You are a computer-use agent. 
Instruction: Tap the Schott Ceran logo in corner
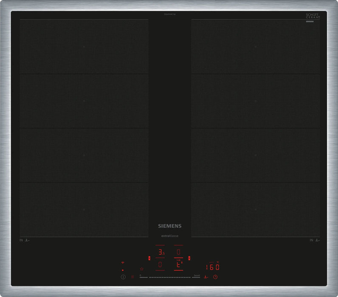tap(313, 17)
